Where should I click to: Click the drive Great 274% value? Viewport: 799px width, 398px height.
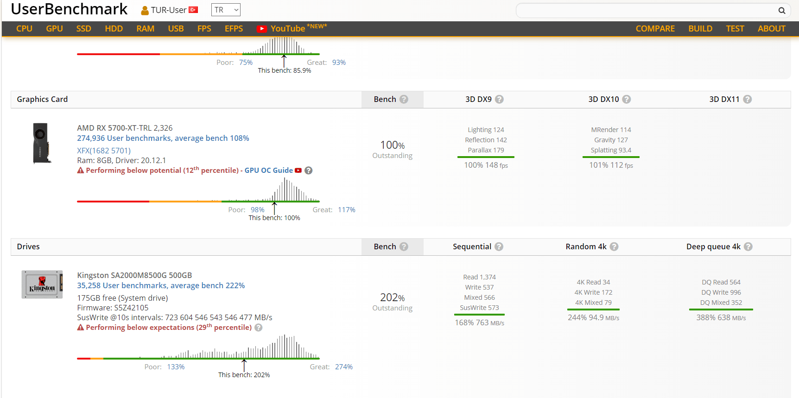(344, 367)
